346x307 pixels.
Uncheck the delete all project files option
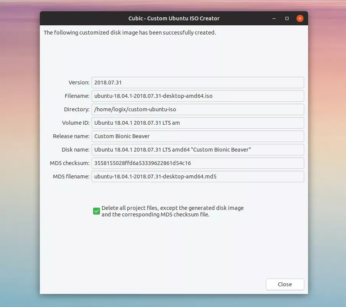(x=96, y=211)
